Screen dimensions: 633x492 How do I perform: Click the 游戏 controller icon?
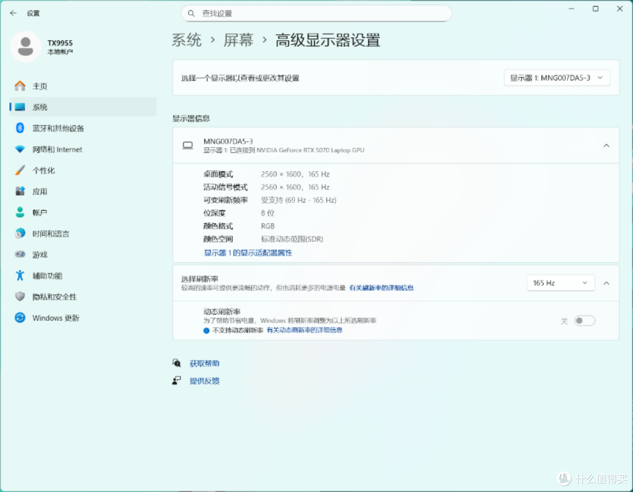20,255
